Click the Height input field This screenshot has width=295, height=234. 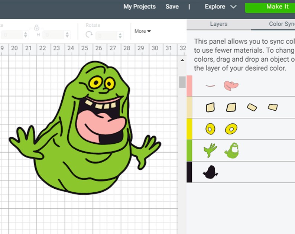point(54,35)
